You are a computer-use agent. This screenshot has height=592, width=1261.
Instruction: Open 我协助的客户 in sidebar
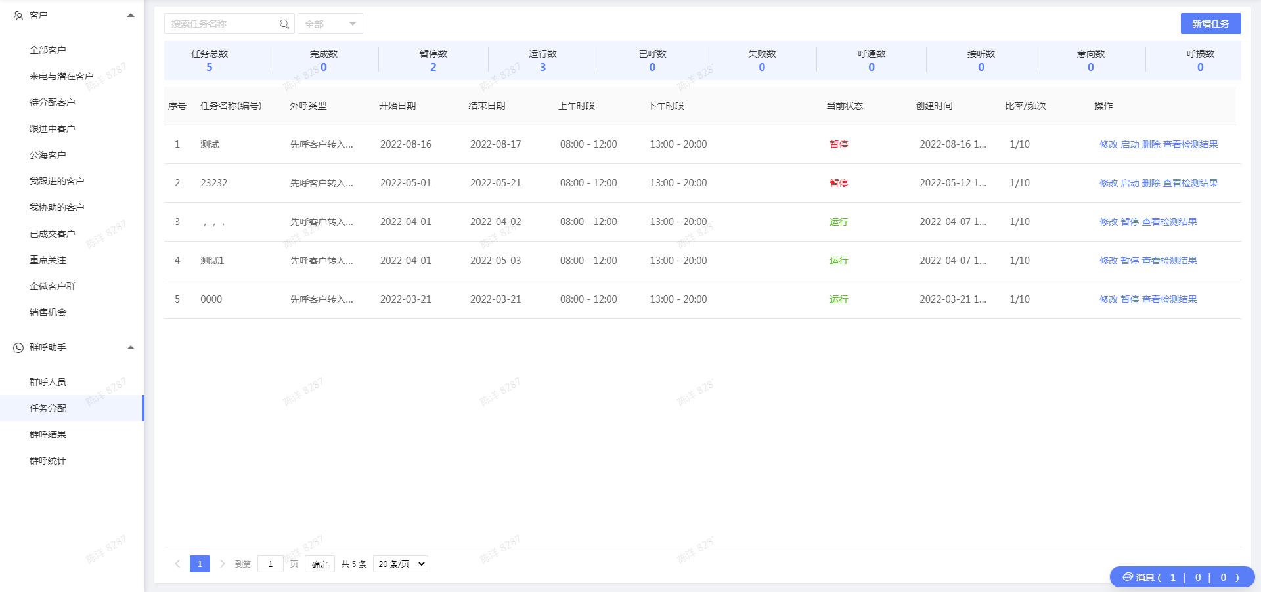pyautogui.click(x=57, y=207)
